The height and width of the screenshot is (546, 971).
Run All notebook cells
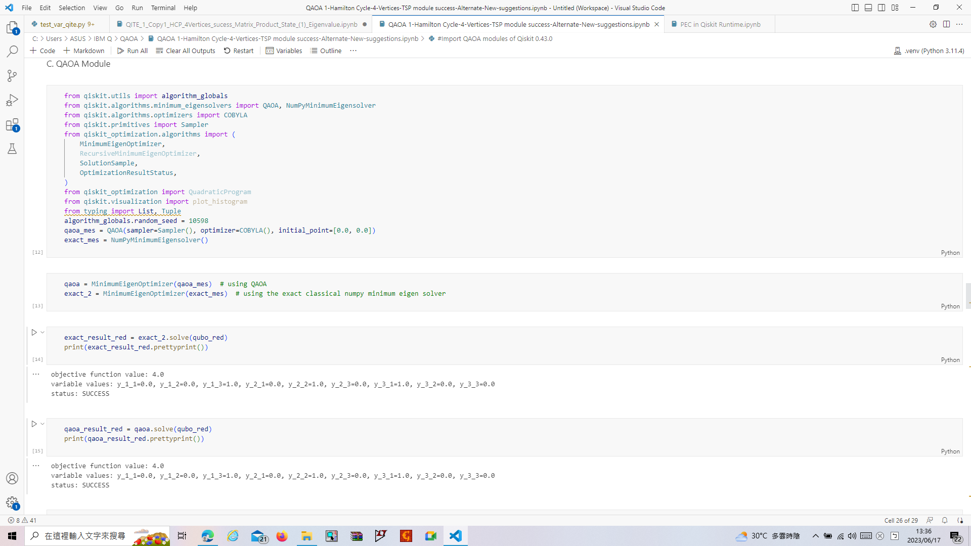tap(132, 51)
